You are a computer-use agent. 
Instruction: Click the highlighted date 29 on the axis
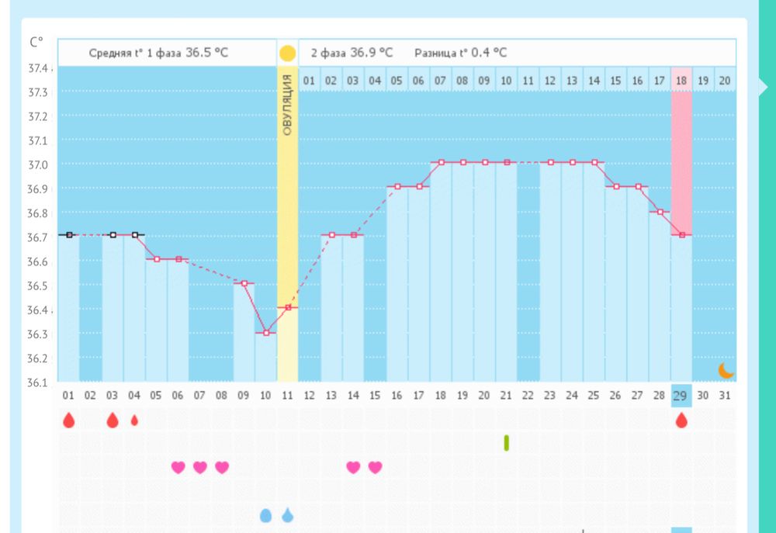tap(681, 396)
